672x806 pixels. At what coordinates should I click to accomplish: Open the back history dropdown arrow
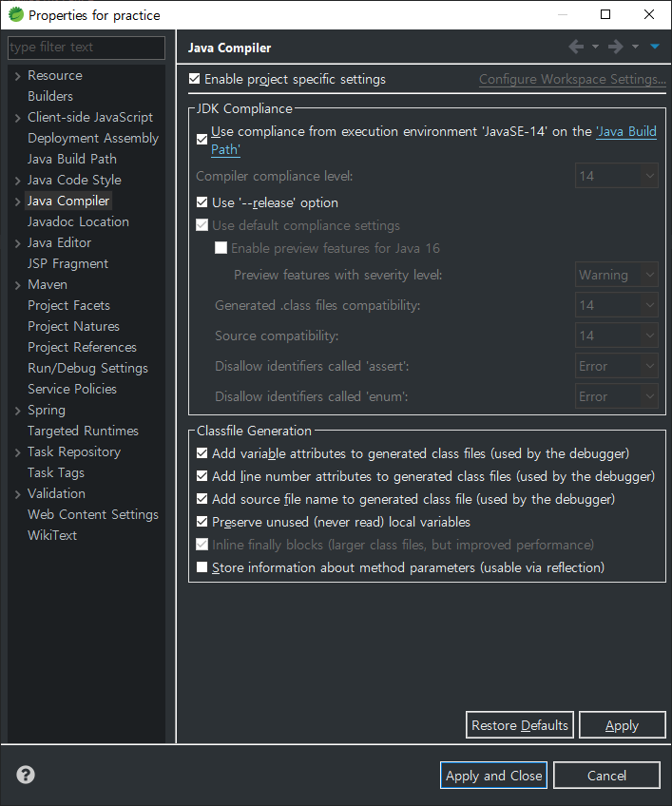(x=595, y=47)
